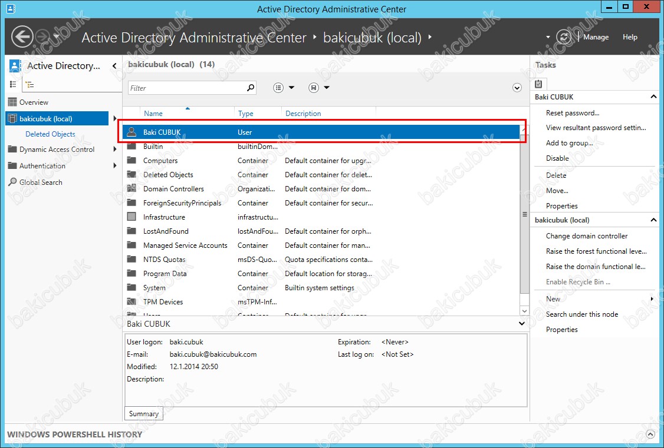Collapse the navigation pane with the chevron
Screen dimensions: 664x448
[114, 66]
